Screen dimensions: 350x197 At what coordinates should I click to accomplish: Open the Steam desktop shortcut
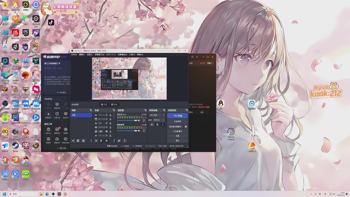pyautogui.click(x=15, y=147)
